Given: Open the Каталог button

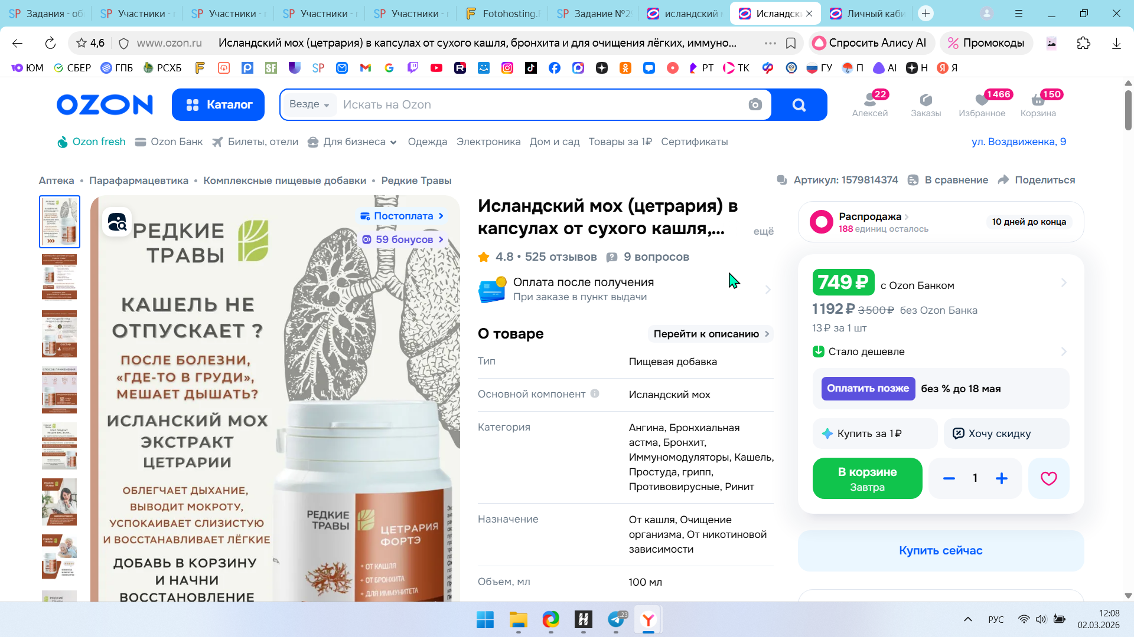Looking at the screenshot, I should pos(218,104).
